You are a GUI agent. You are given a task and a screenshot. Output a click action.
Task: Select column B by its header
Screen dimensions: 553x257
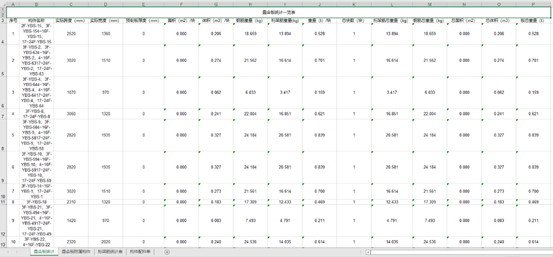pos(36,4)
